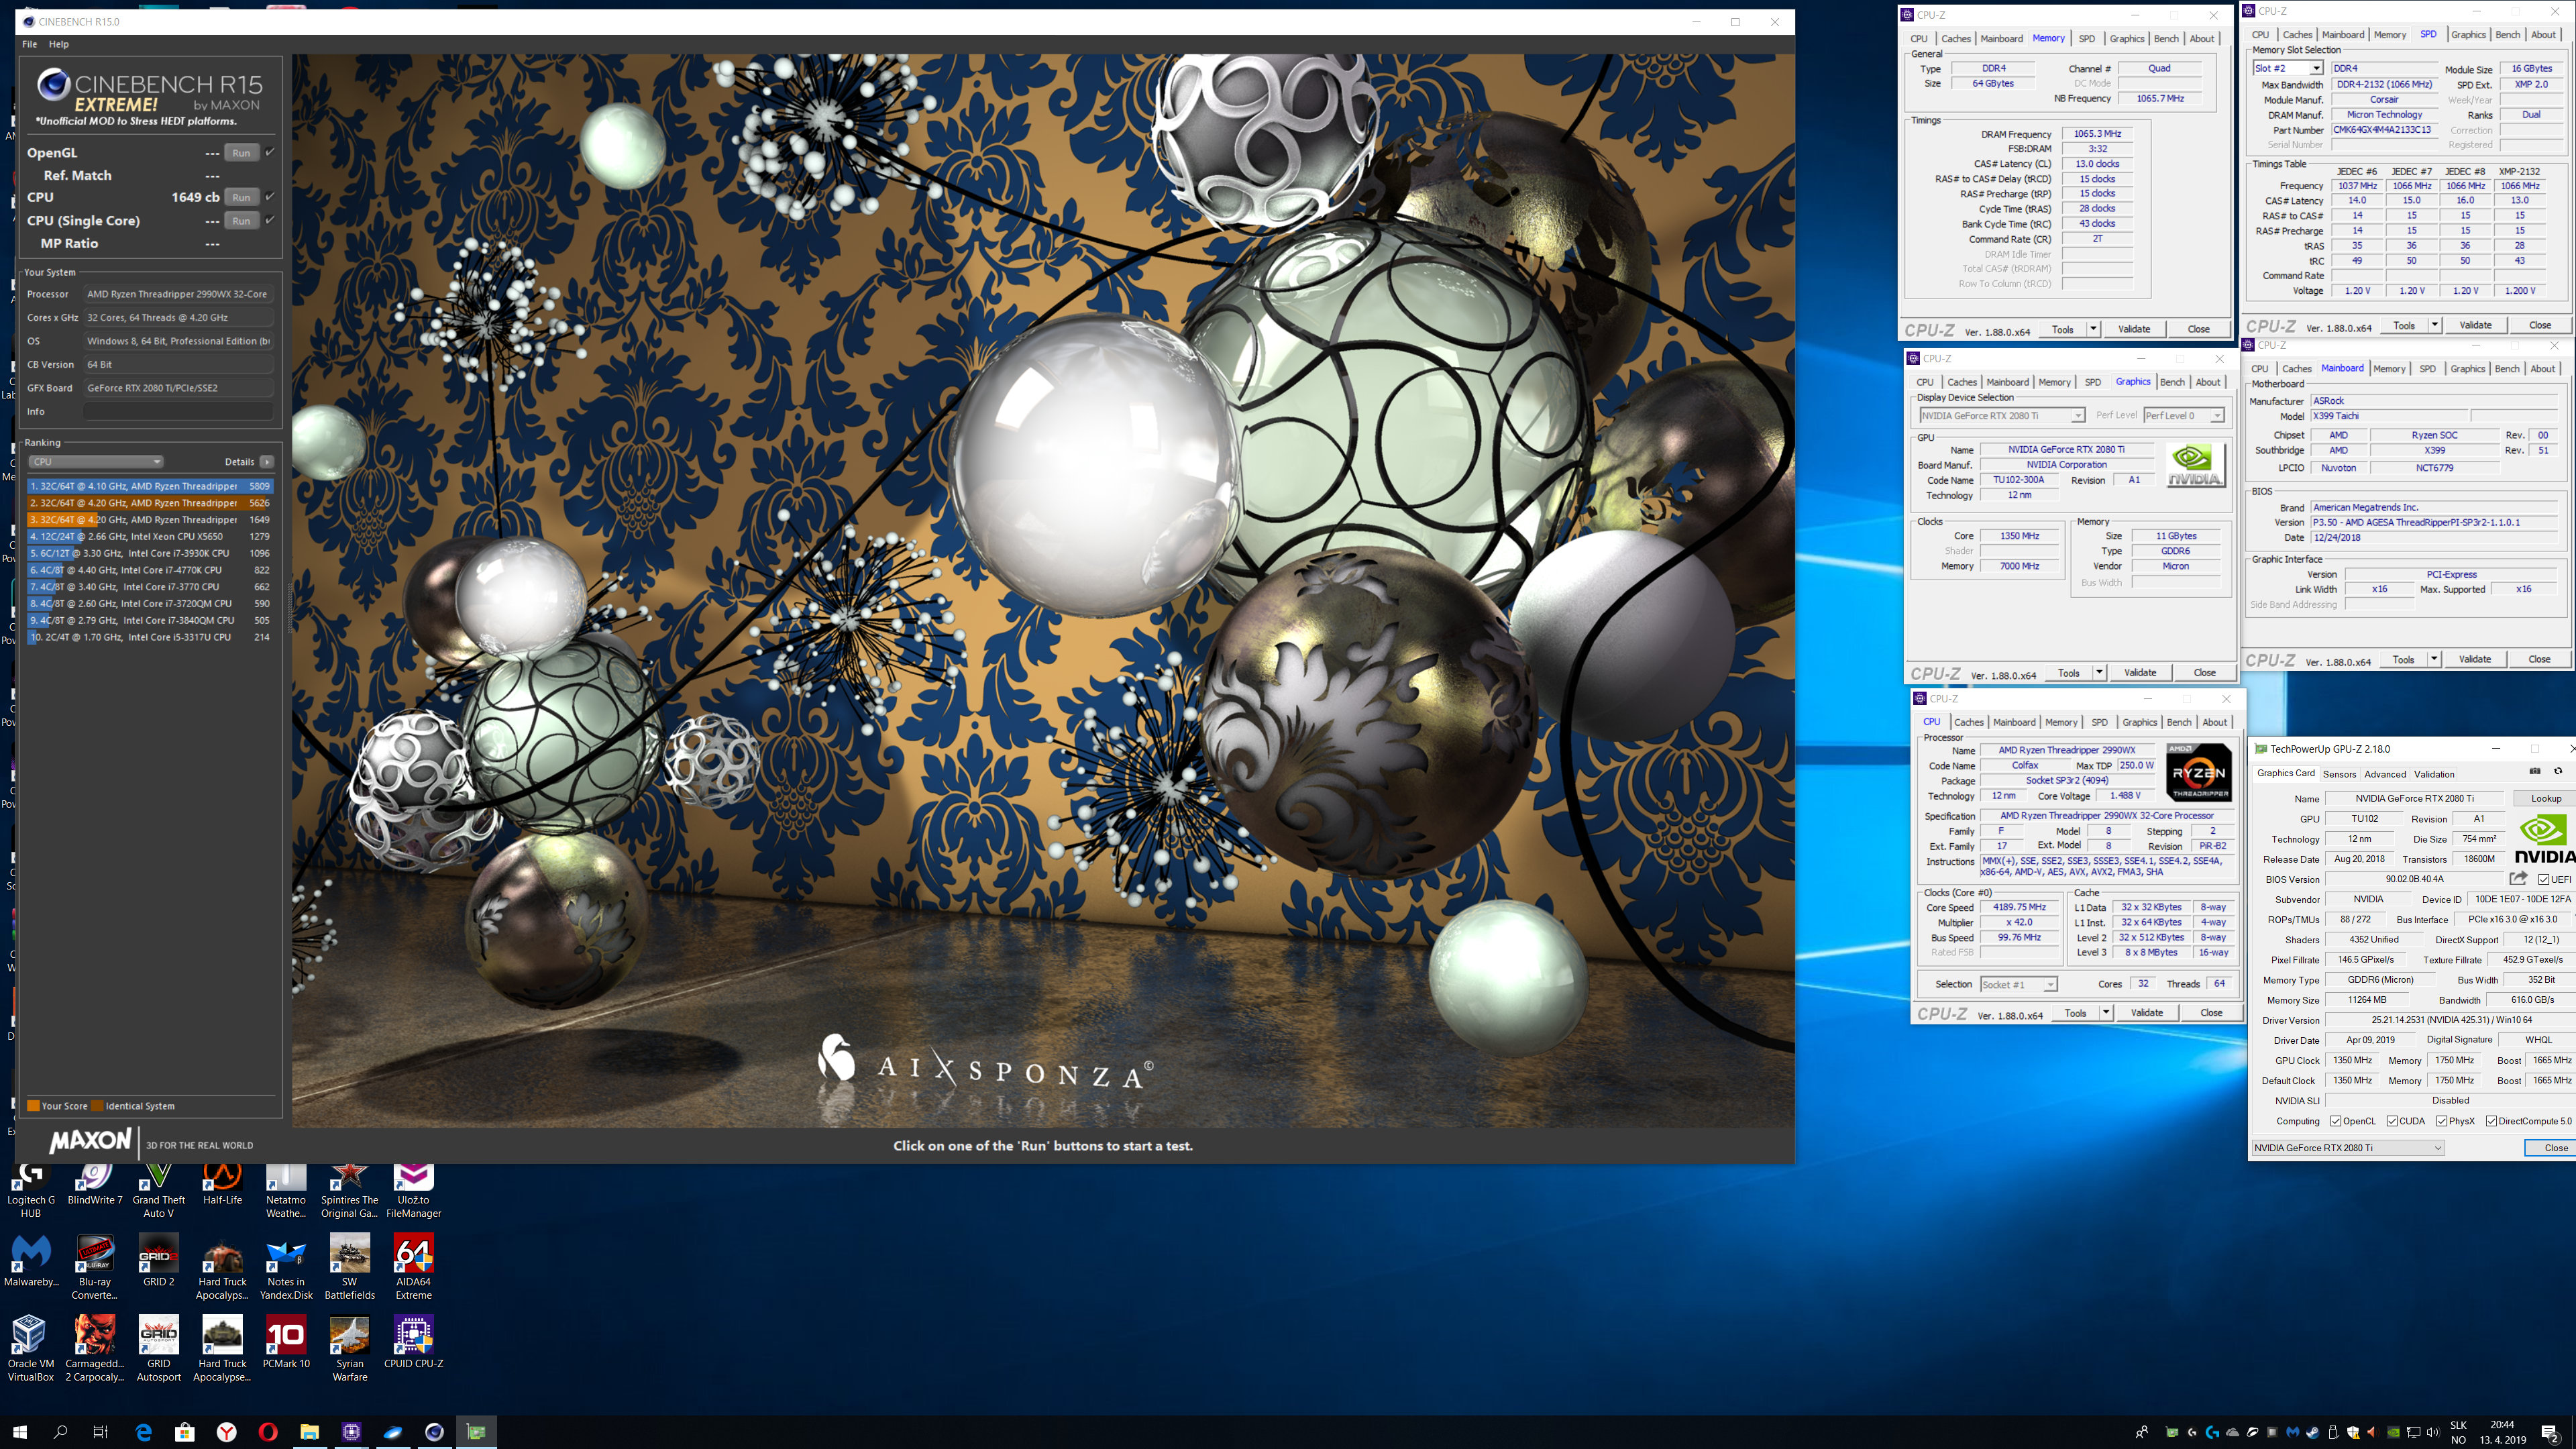Click Steam icon in system tray
This screenshot has height=1449, width=2576.
point(2313,1432)
